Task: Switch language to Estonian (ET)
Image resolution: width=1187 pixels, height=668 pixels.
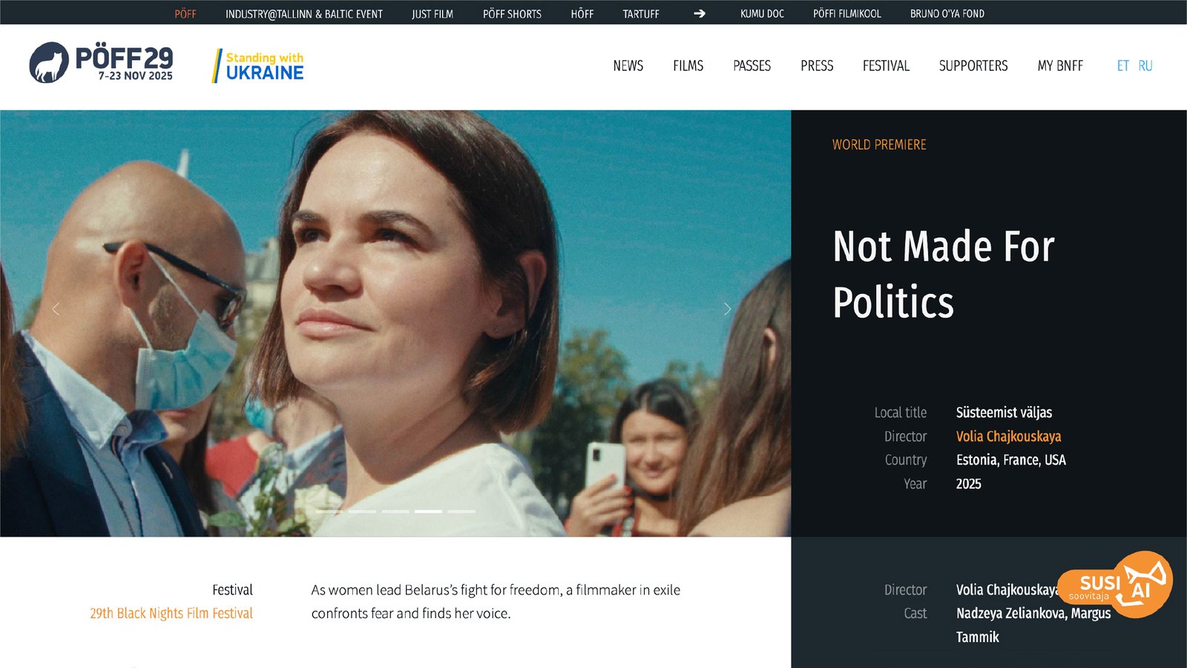Action: pyautogui.click(x=1122, y=66)
